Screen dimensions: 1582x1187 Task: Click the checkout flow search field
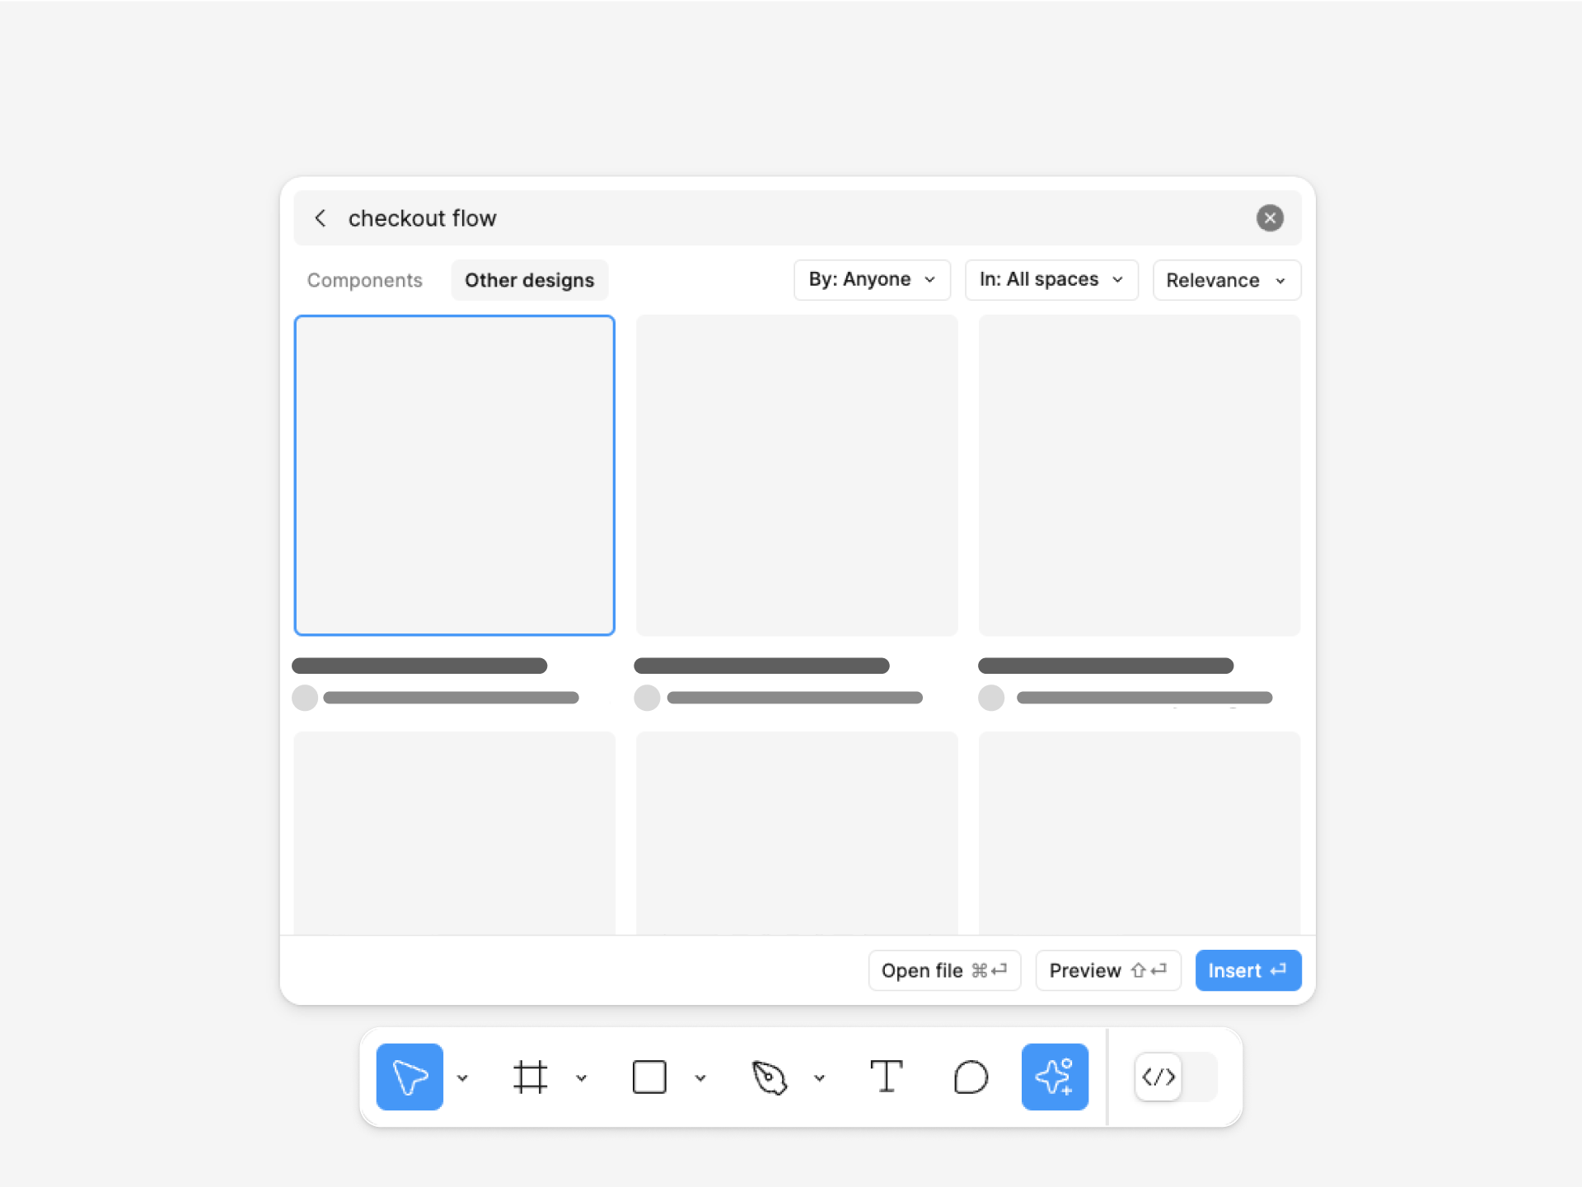[x=798, y=217]
